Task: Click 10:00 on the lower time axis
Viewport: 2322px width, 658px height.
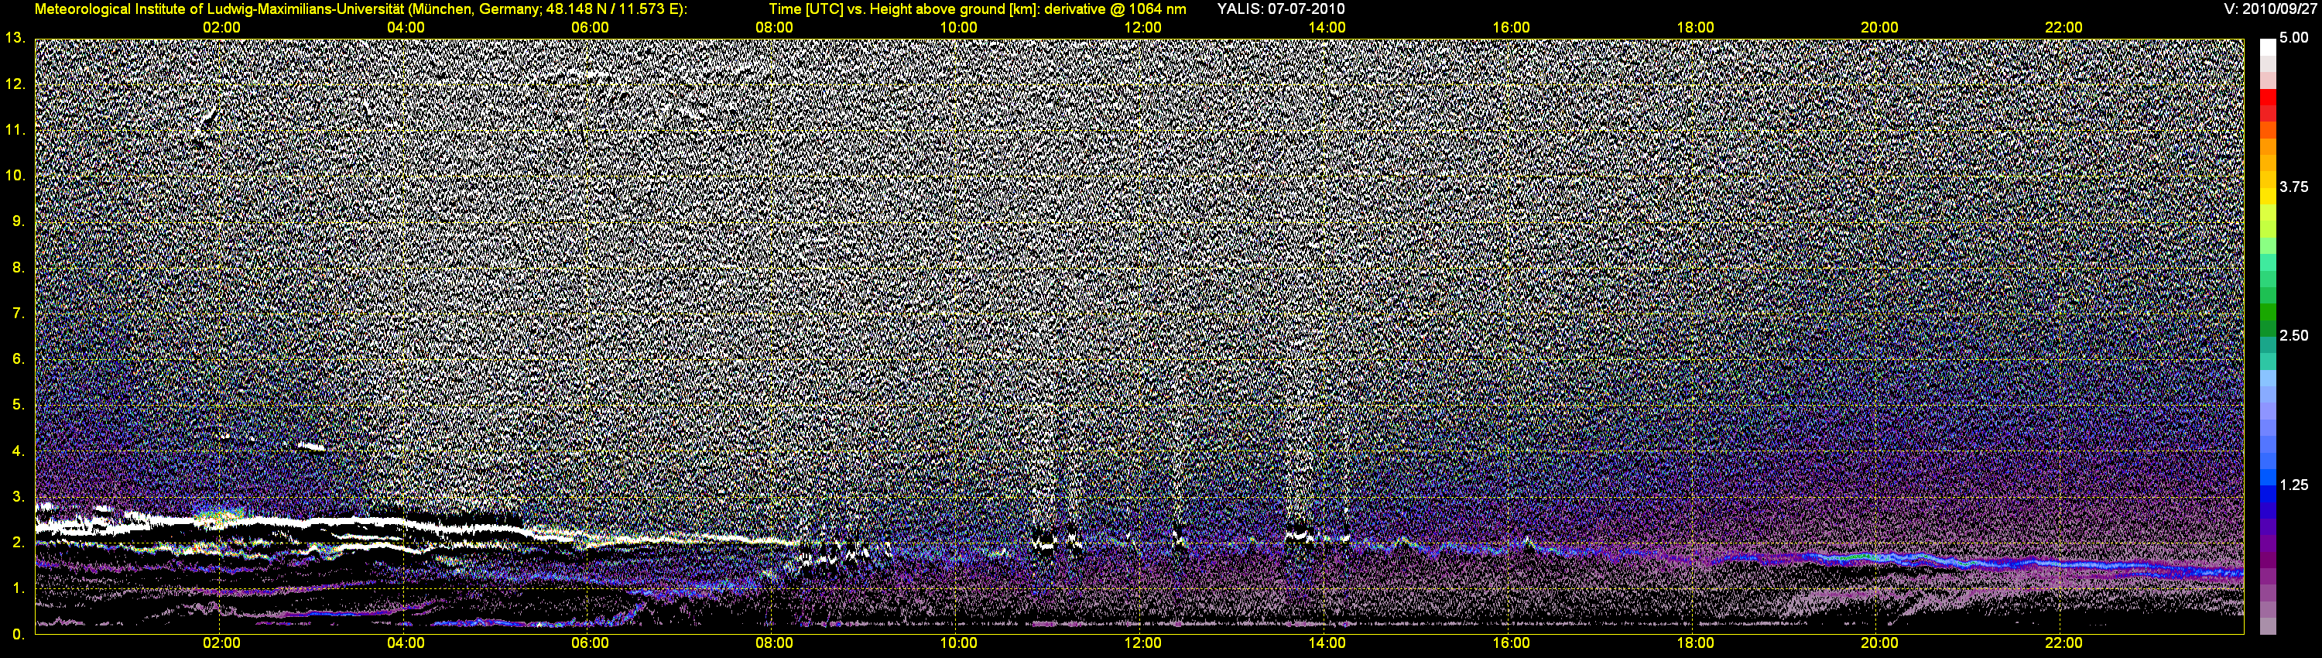Action: click(958, 643)
